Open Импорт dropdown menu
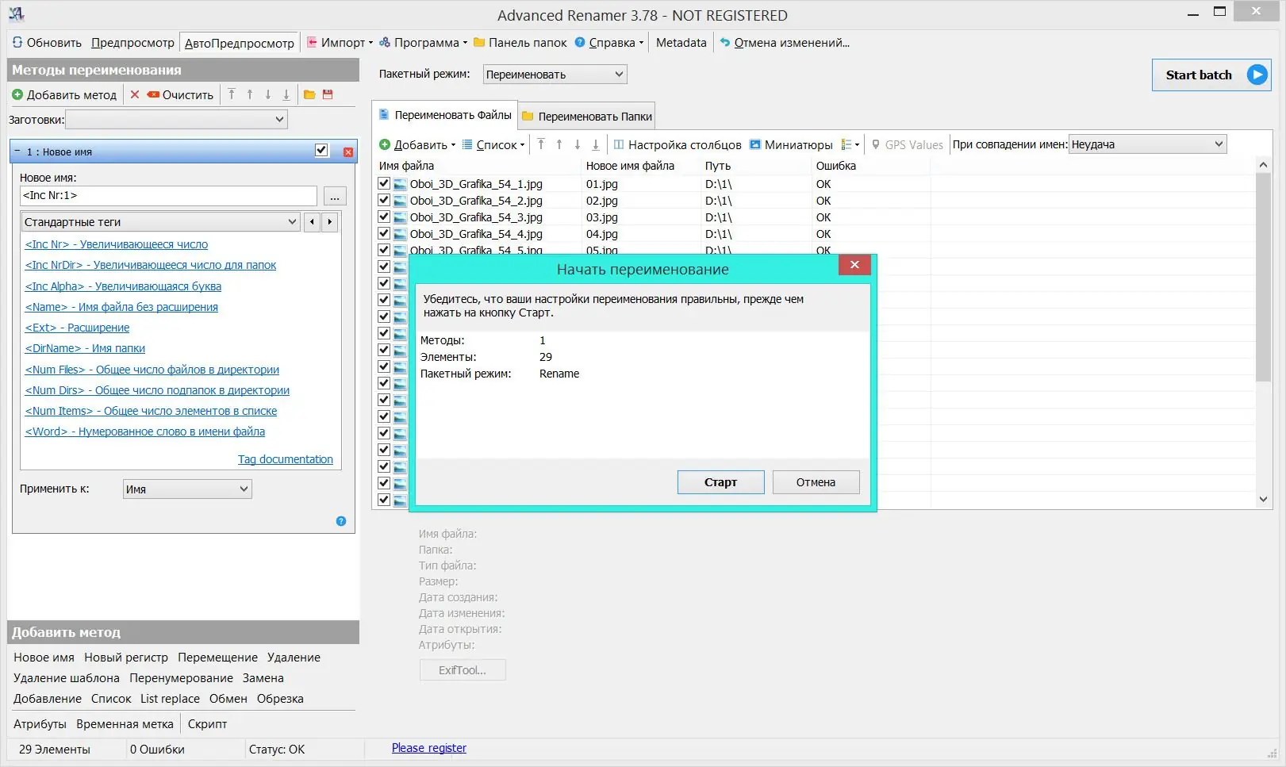1286x767 pixels. 340,43
